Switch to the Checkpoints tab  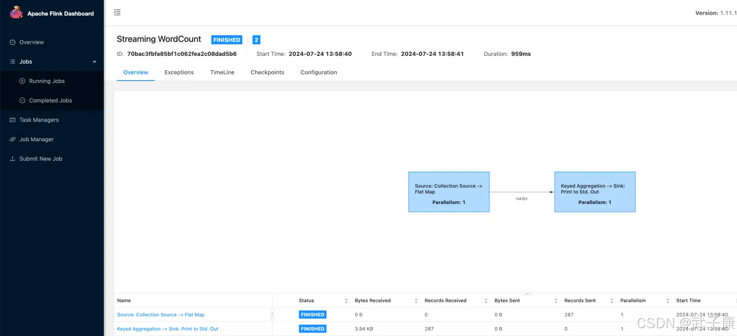tap(267, 72)
